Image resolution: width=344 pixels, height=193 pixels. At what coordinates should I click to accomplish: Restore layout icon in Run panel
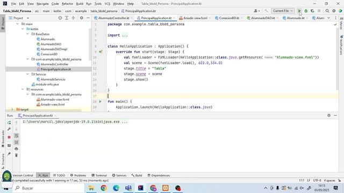(x=9, y=145)
